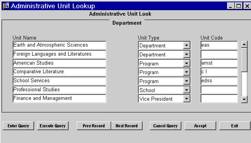Minimize the Administrative Unit Lookup window

coord(231,6)
